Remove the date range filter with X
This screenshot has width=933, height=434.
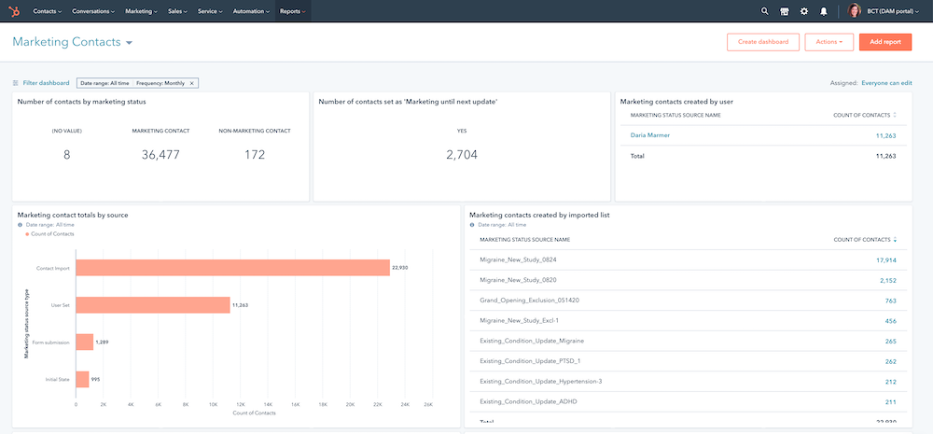[x=191, y=83]
